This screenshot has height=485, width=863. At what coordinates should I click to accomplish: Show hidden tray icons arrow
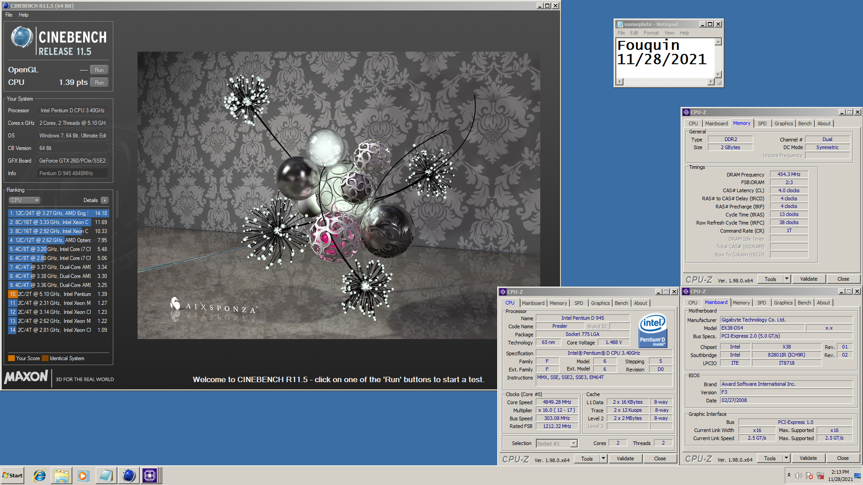tap(789, 475)
